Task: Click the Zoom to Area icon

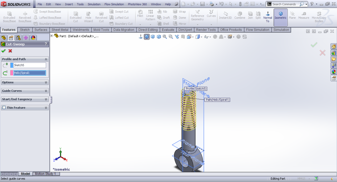Action: tap(171, 37)
